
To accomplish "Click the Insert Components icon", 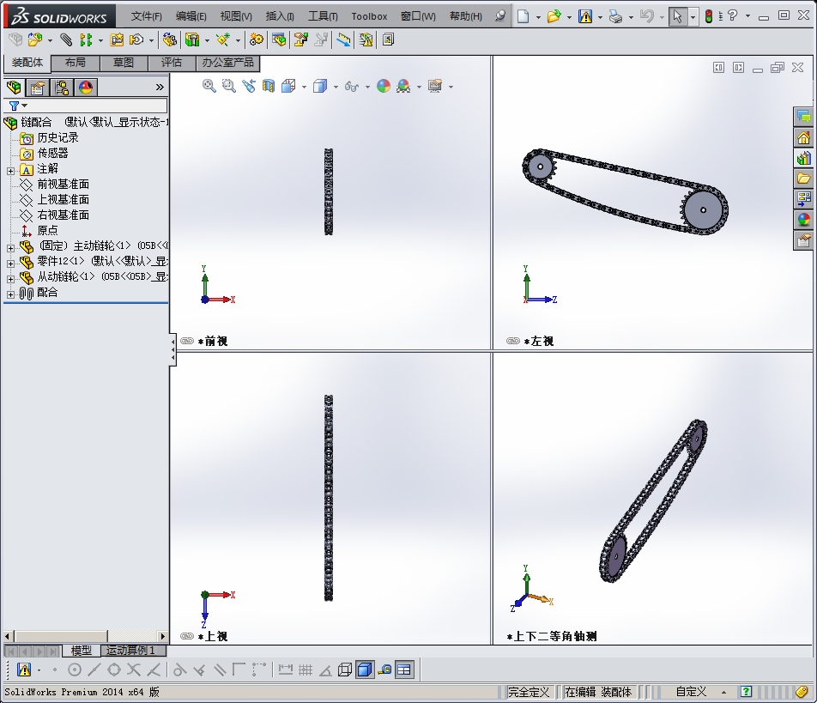I will [x=35, y=39].
